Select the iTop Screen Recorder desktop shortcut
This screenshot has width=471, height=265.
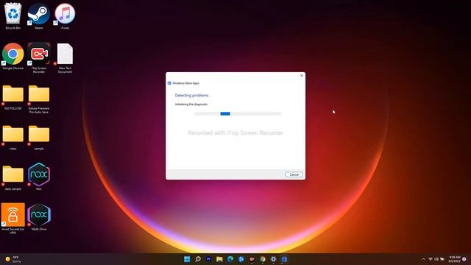pos(39,57)
